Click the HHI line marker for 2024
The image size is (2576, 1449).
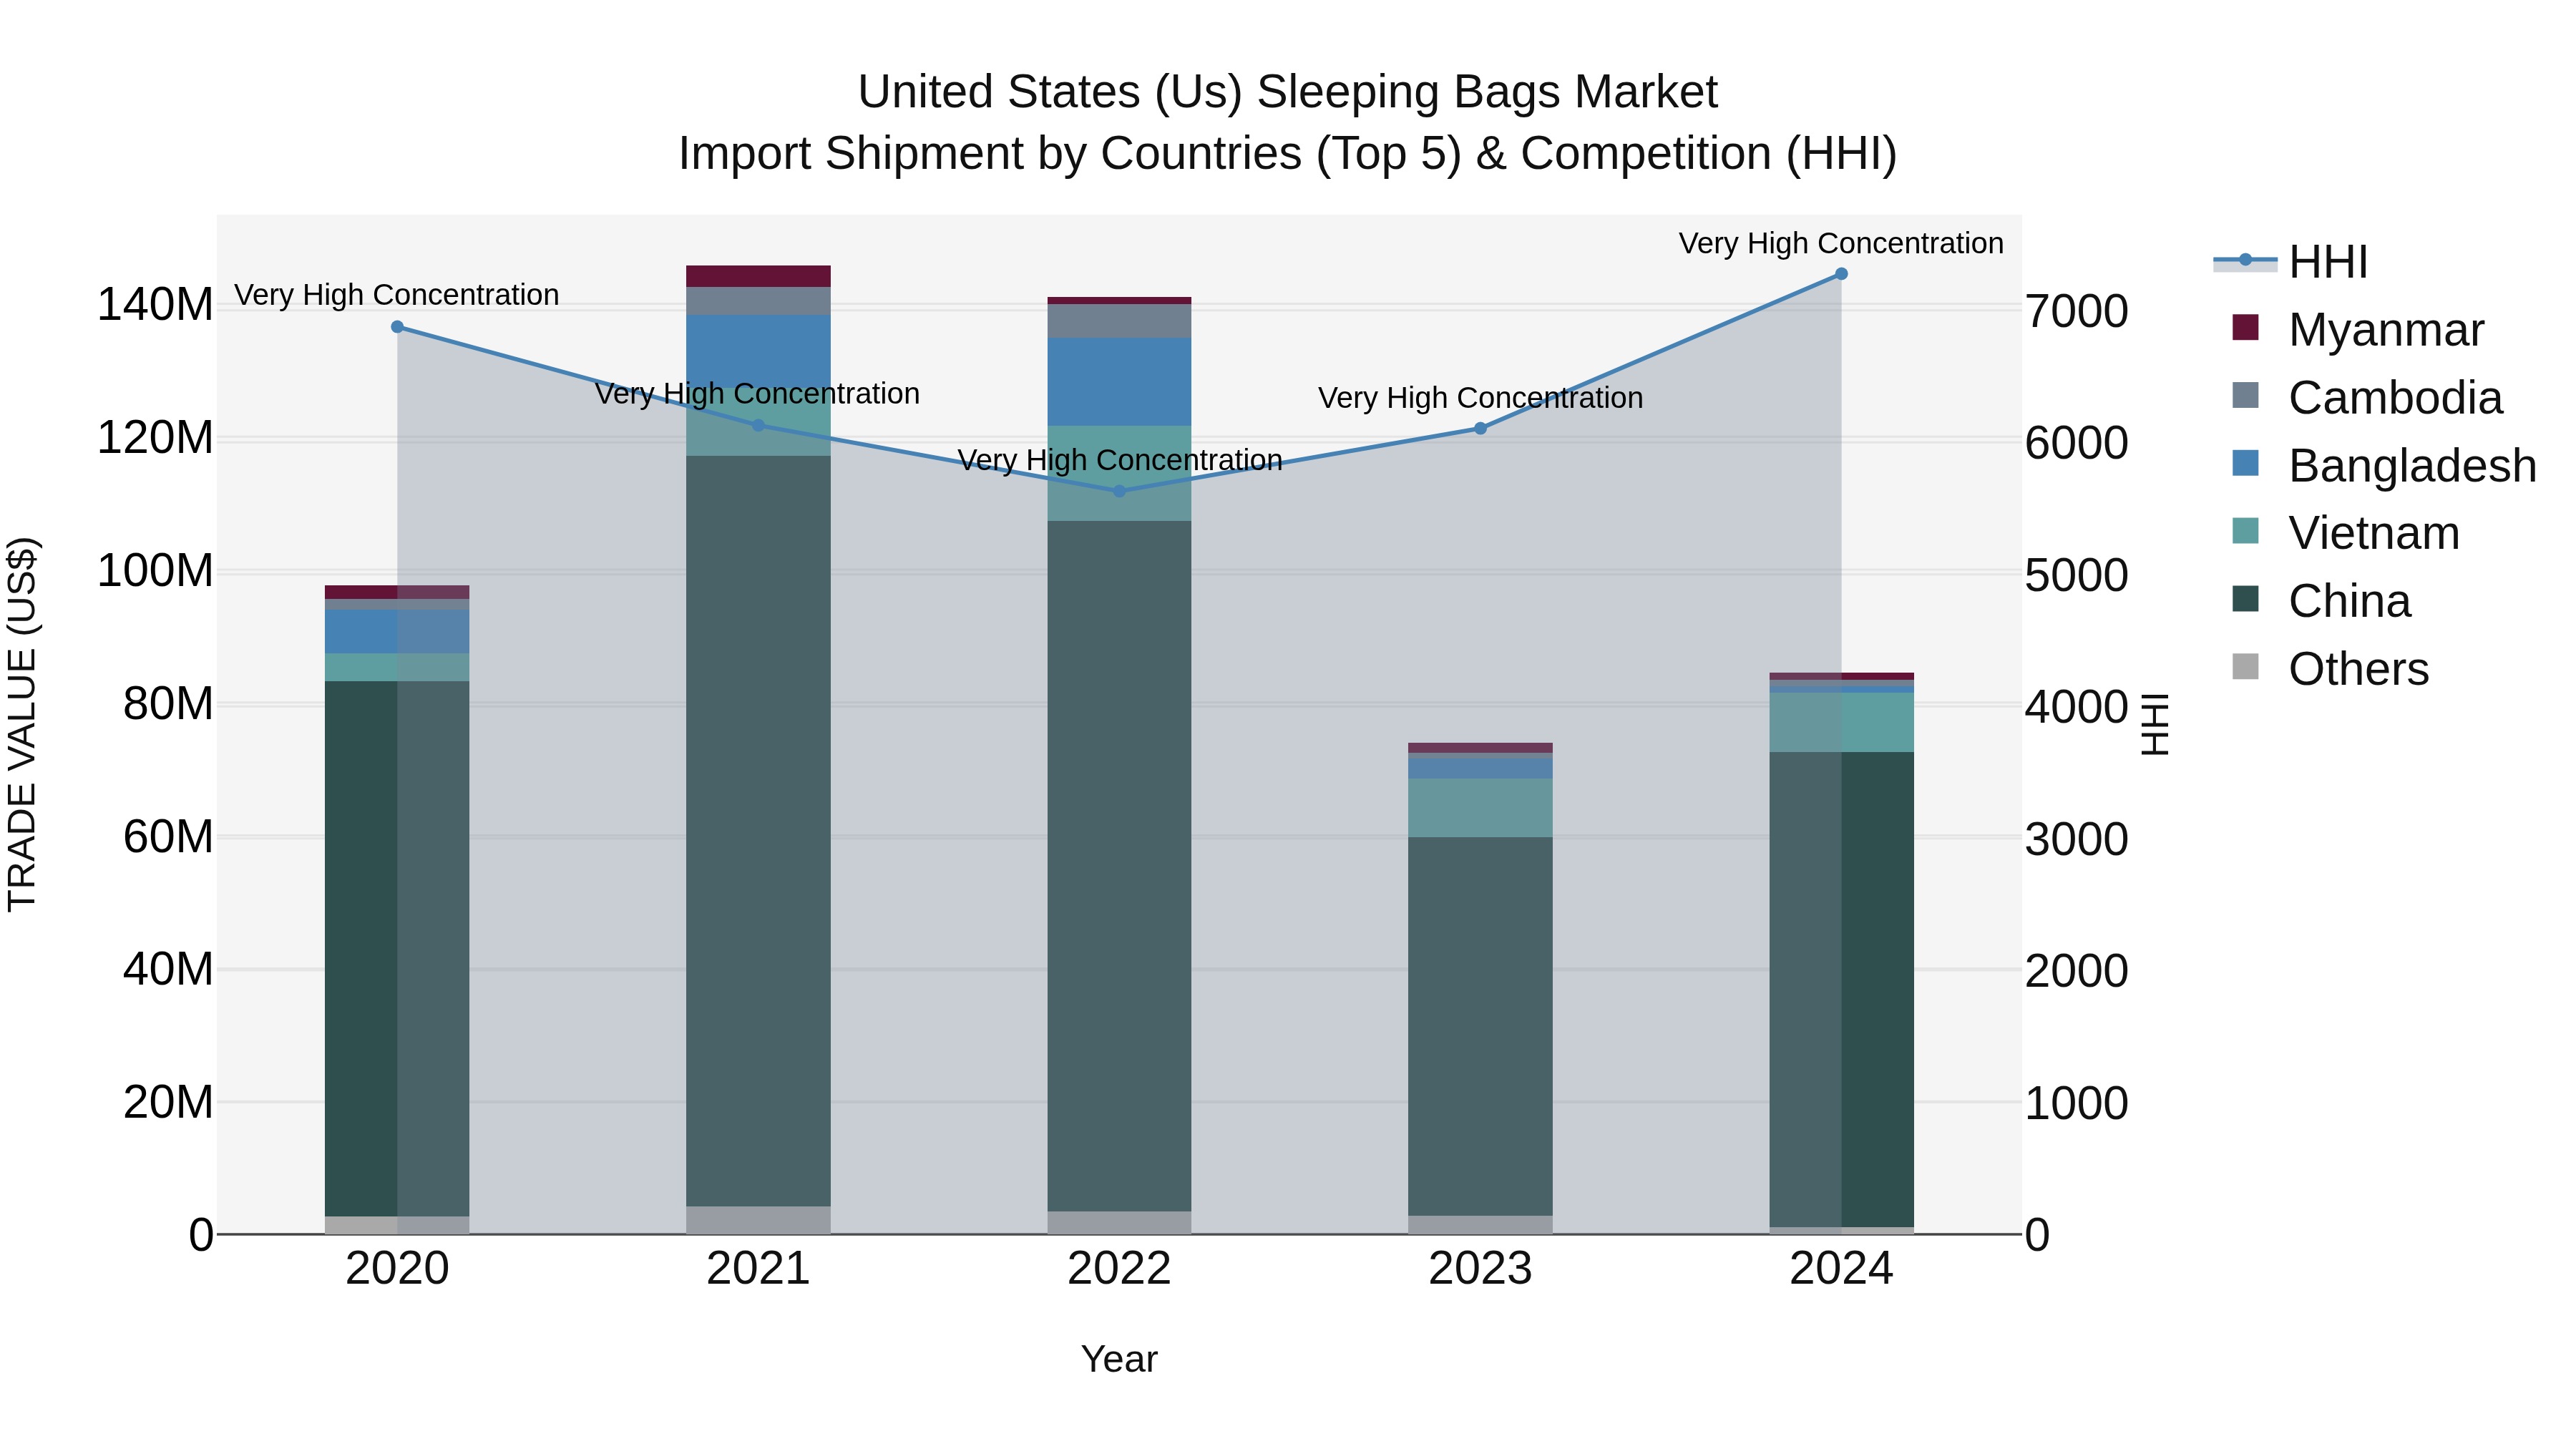pos(1841,274)
